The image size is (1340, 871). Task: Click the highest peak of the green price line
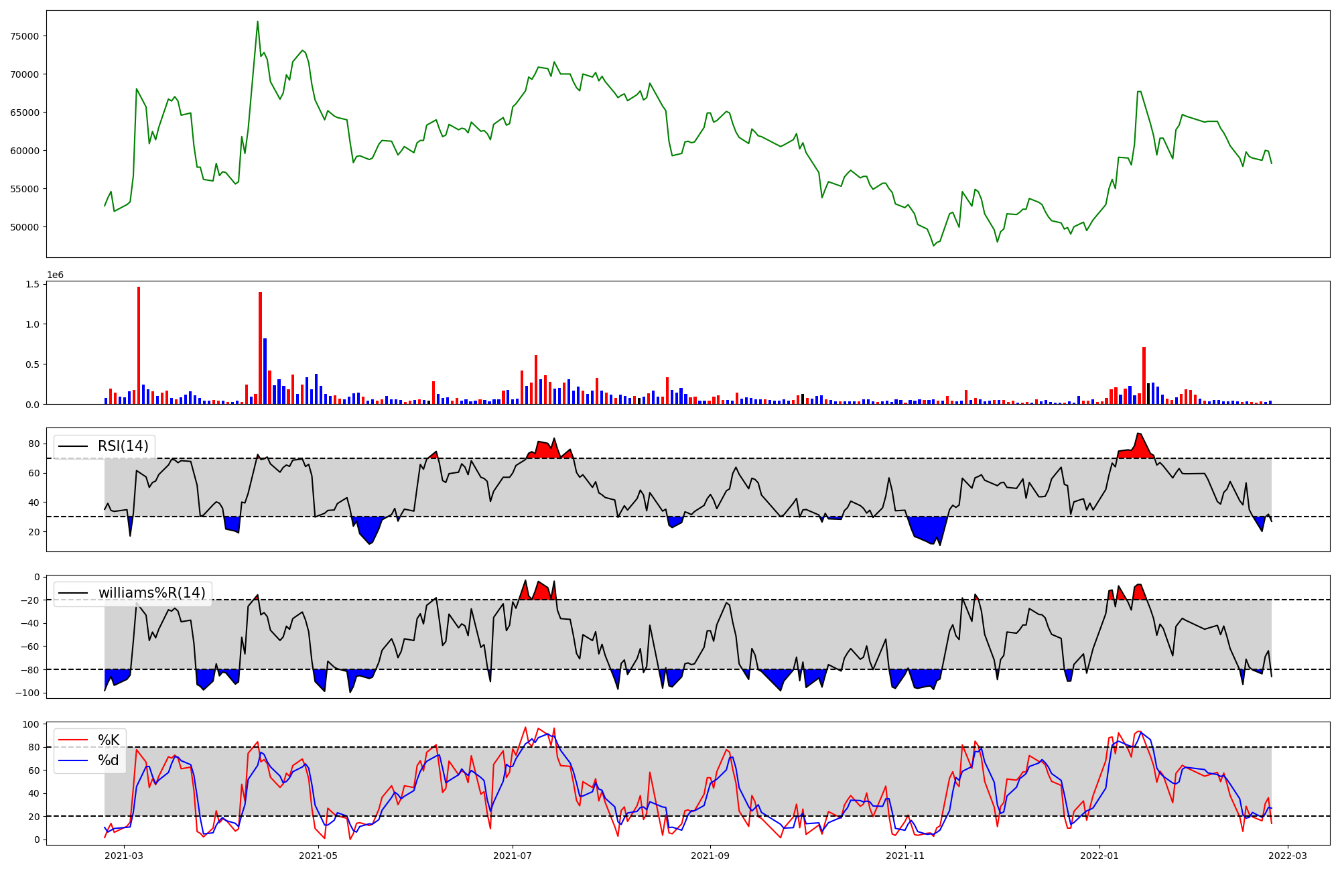coord(257,22)
